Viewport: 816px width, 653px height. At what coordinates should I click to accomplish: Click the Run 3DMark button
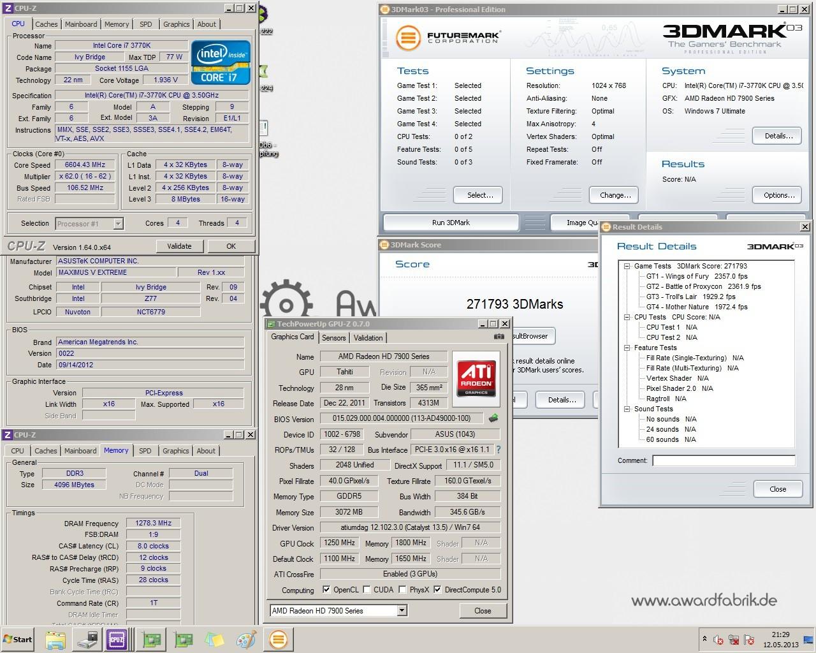click(451, 223)
